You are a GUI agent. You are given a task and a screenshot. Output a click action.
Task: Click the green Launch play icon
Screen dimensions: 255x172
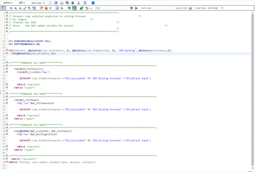pos(85,3)
